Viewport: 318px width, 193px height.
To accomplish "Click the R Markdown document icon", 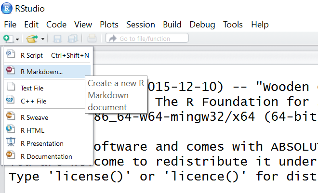I will (x=11, y=70).
